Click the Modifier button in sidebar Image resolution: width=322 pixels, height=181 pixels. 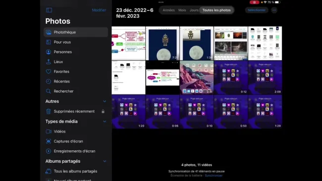(x=99, y=10)
